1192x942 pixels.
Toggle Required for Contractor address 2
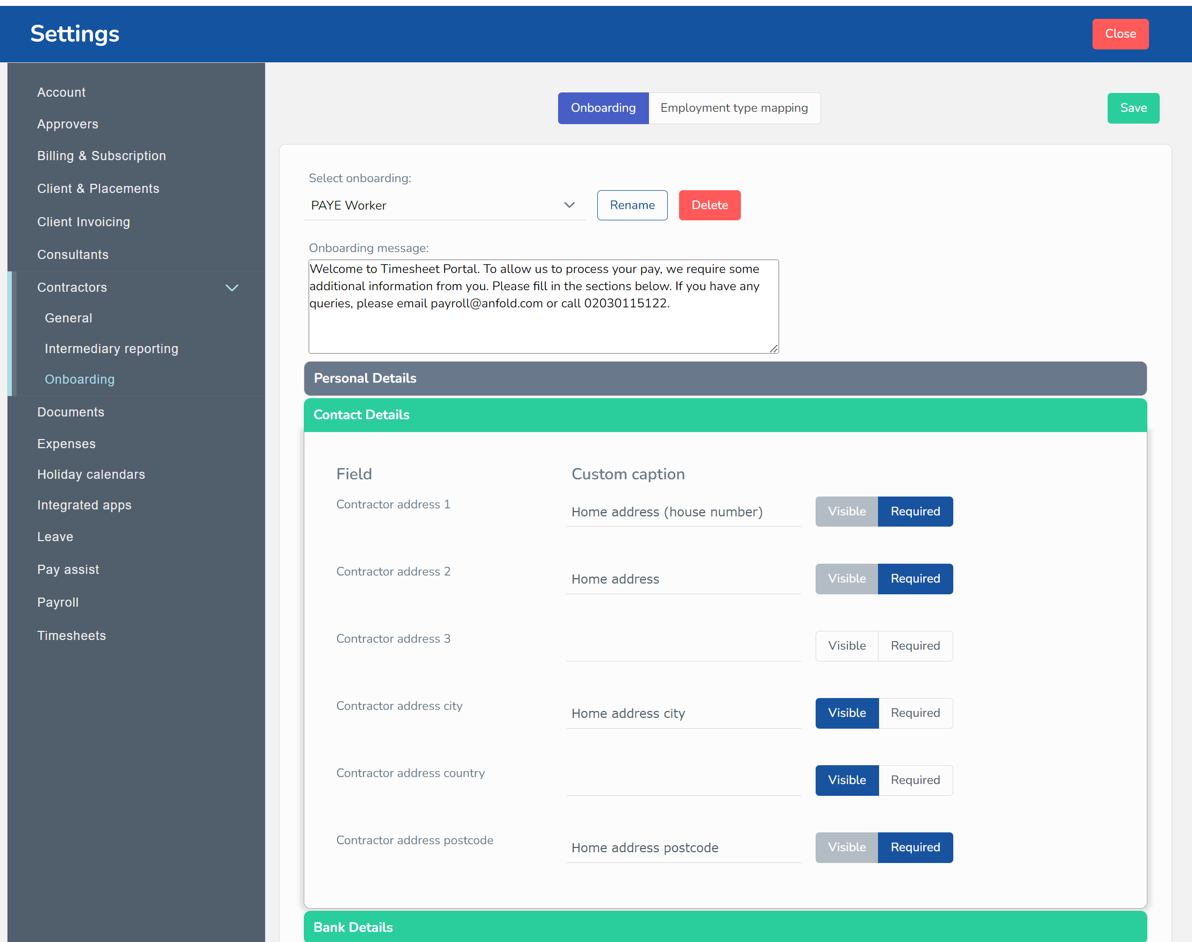click(915, 579)
